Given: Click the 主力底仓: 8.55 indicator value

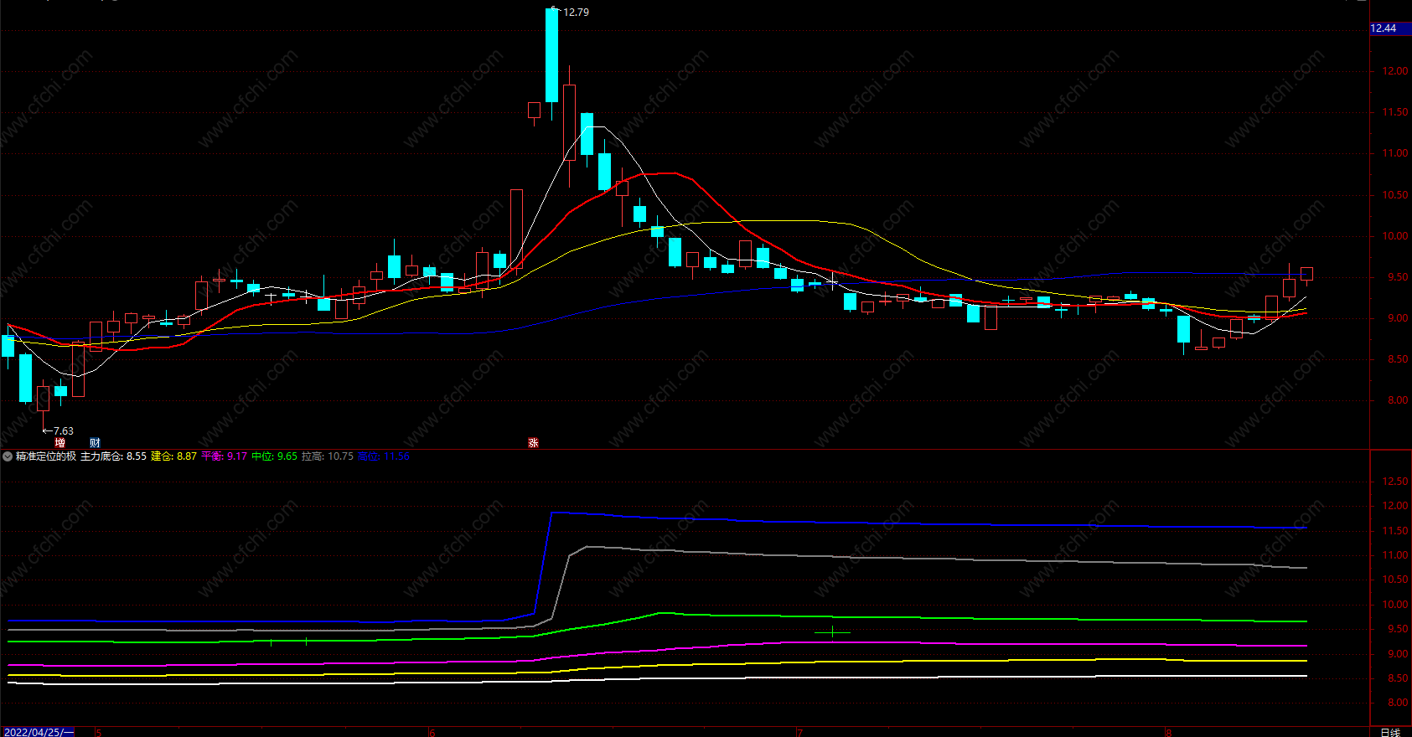Looking at the screenshot, I should click(x=113, y=456).
